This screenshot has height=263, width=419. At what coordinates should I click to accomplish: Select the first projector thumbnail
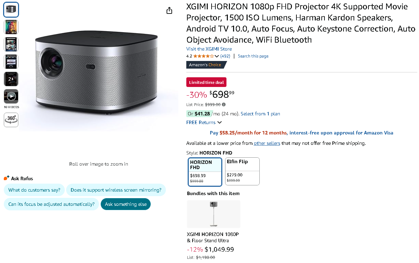pyautogui.click(x=11, y=9)
